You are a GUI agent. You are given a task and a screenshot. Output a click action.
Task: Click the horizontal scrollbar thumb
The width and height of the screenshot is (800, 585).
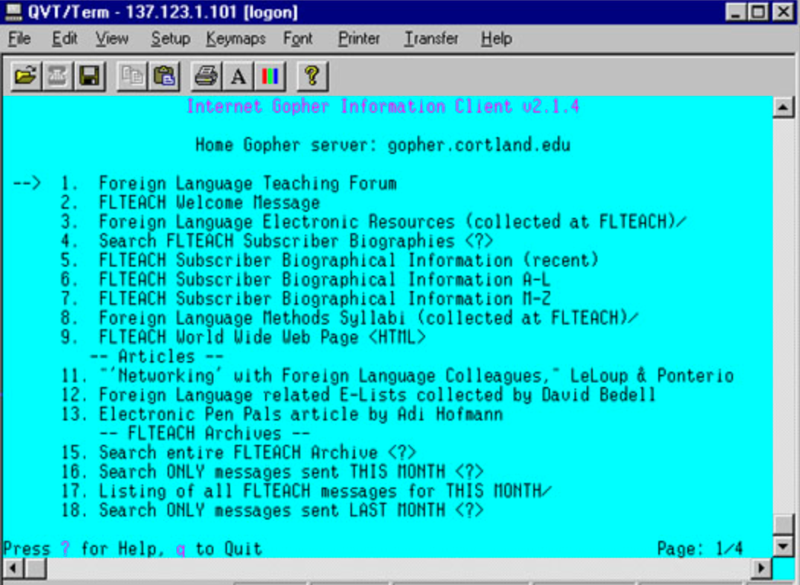coord(36,567)
